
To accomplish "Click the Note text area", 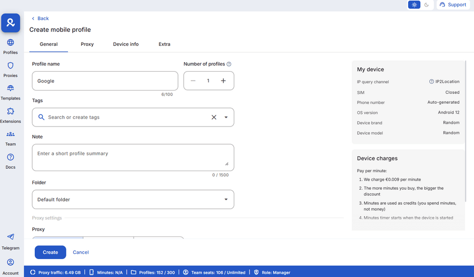I will [x=132, y=157].
